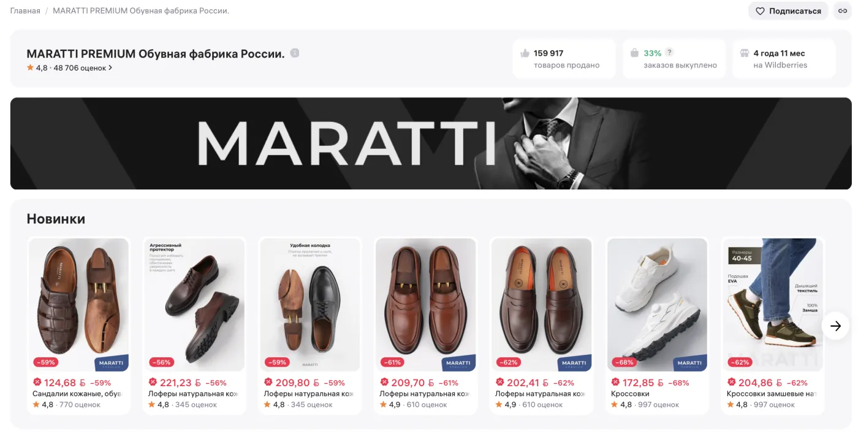This screenshot has width=858, height=434.
Task: Go to the Главная breadcrumb link
Action: click(x=25, y=11)
